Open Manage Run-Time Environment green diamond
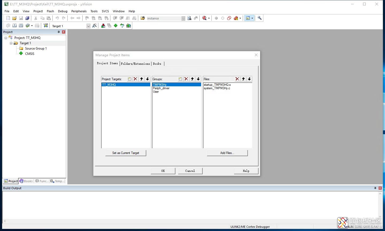Image resolution: width=385 pixels, height=231 pixels. tap(116, 26)
